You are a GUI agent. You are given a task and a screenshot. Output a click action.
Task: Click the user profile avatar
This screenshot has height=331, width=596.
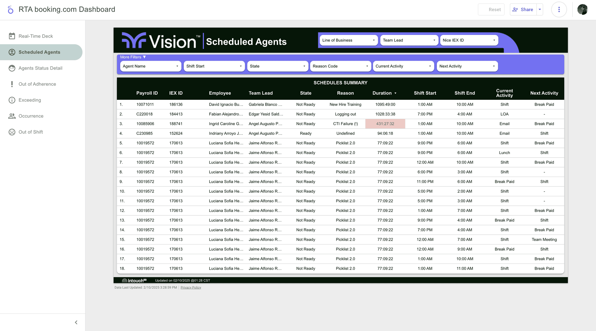(582, 10)
